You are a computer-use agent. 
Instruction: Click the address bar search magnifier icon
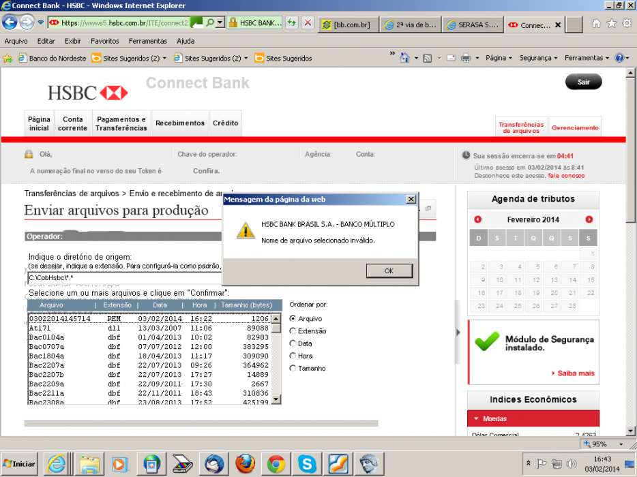(x=209, y=22)
